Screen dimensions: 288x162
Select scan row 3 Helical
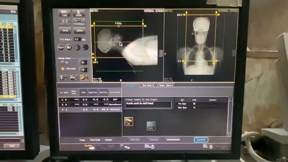90,109
